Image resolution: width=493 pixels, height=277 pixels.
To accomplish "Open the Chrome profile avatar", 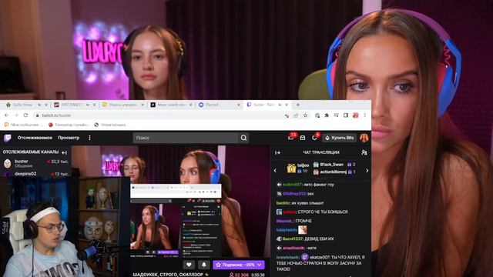I will click(356, 115).
